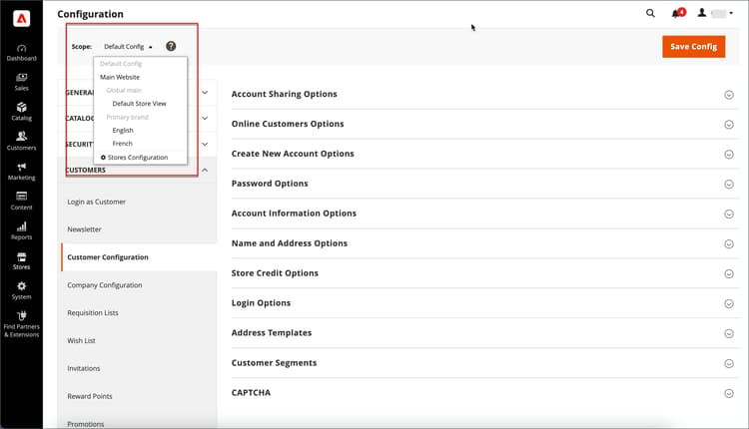Open the user account menu

pos(715,13)
